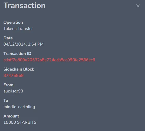The height and width of the screenshot is (131, 145).
Task: Click the 2:54 PM time text
Action: (36, 44)
